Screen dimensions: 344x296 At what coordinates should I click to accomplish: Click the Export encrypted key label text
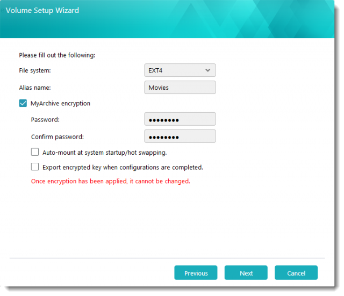122,167
